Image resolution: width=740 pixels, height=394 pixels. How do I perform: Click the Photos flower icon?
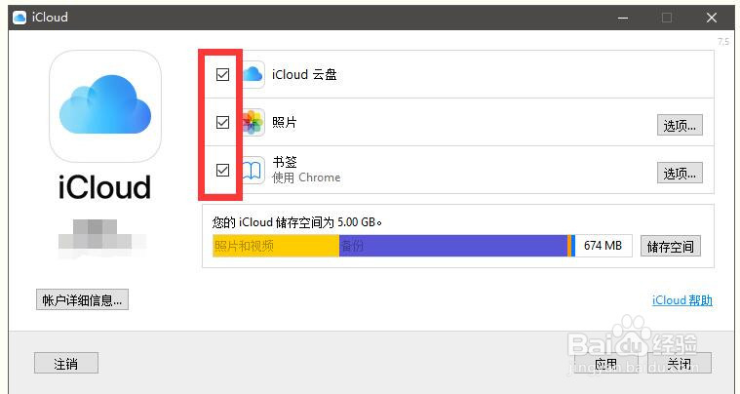pos(253,123)
